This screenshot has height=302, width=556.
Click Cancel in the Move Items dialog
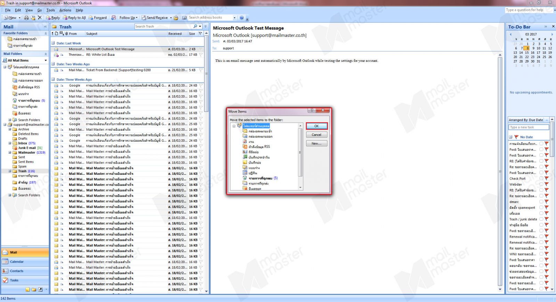pos(317,135)
